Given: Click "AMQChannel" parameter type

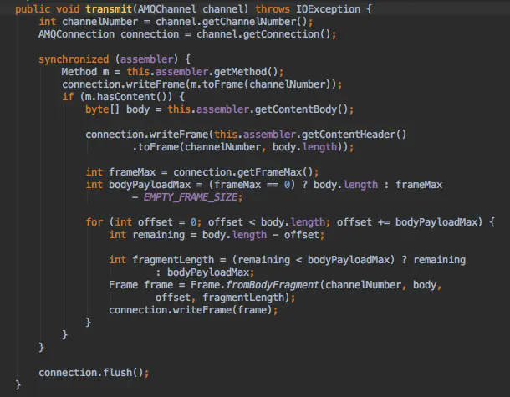Looking at the screenshot, I should click(166, 9).
